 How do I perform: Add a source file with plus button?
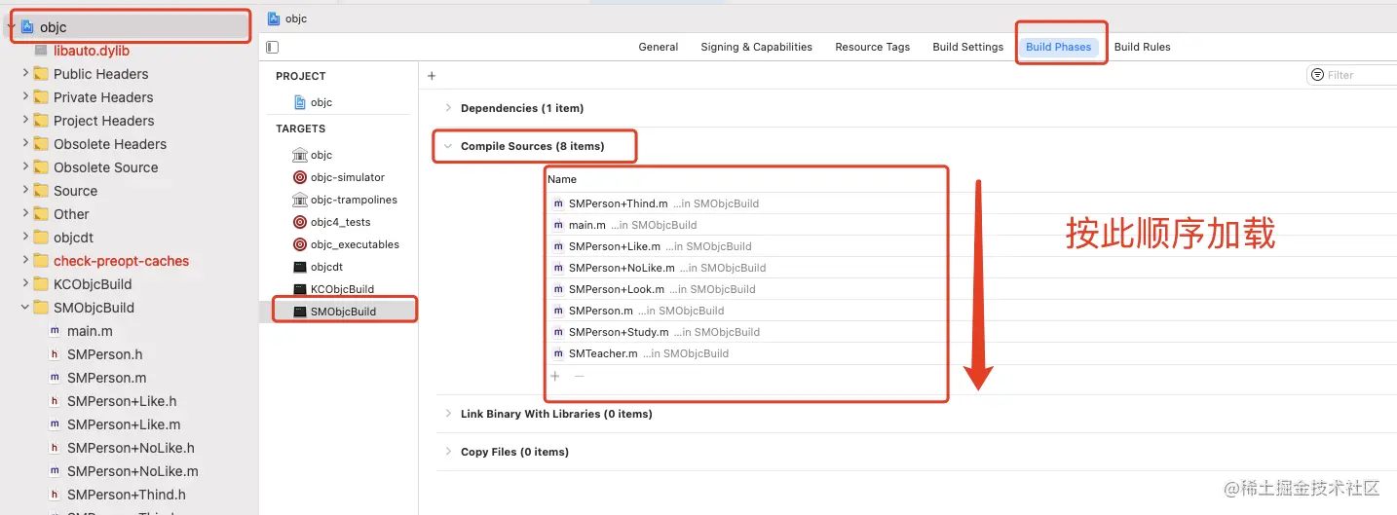[555, 376]
